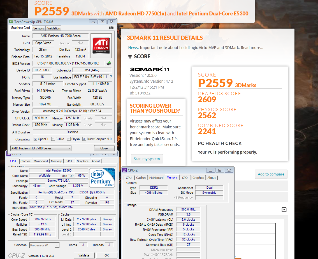The width and height of the screenshot is (318, 259).
Task: Toggle the OpenCL checkbox in GPU-Z
Action: (x=36, y=139)
